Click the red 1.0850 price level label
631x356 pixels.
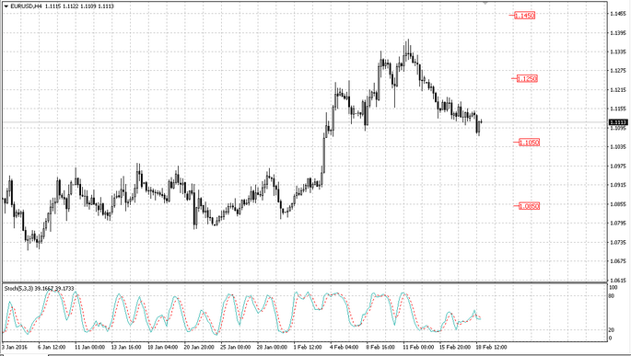(x=529, y=206)
